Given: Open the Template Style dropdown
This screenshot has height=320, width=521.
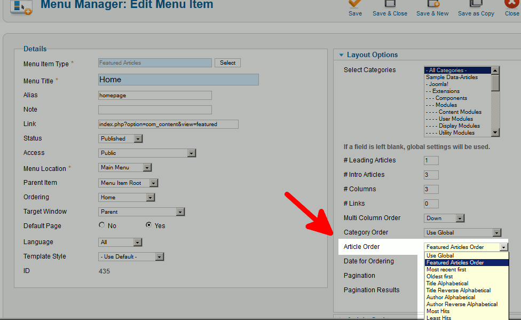Looking at the screenshot, I should [131, 256].
